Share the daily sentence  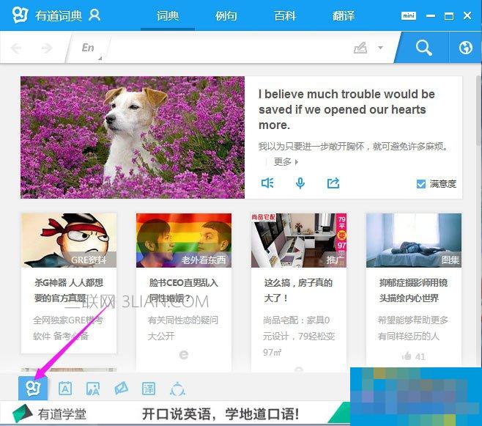[x=333, y=183]
